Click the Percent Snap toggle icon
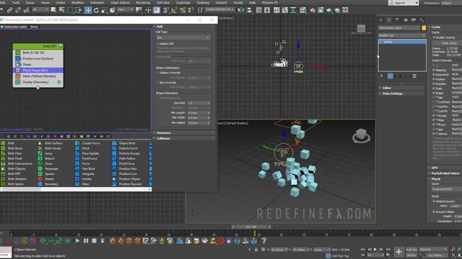Screen dimensions: 462x259 (183, 10)
